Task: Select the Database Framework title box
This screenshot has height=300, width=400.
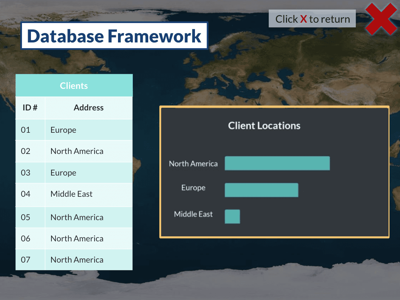Action: point(114,36)
